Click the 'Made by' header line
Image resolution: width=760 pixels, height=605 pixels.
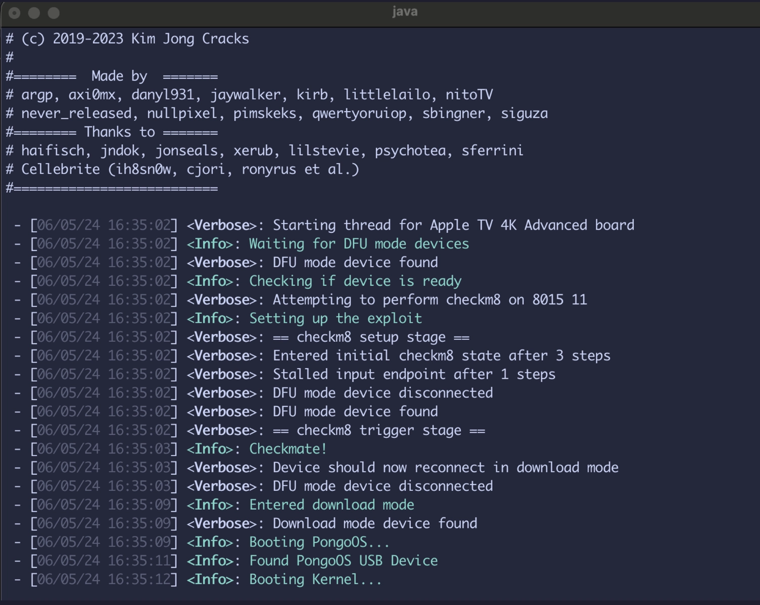coord(112,76)
